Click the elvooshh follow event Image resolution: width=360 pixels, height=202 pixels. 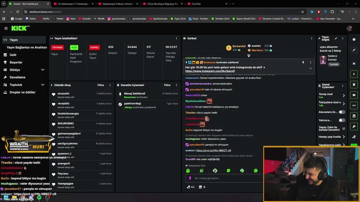(82, 95)
